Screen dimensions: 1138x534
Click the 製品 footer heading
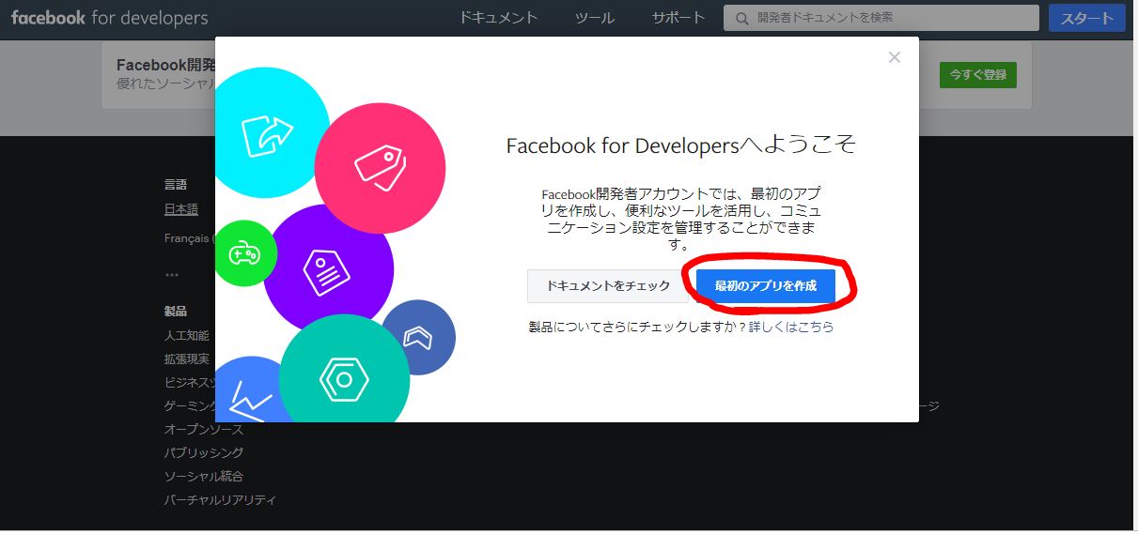[x=175, y=311]
